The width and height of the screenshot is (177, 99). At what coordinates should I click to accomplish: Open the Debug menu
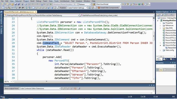[39, 1]
